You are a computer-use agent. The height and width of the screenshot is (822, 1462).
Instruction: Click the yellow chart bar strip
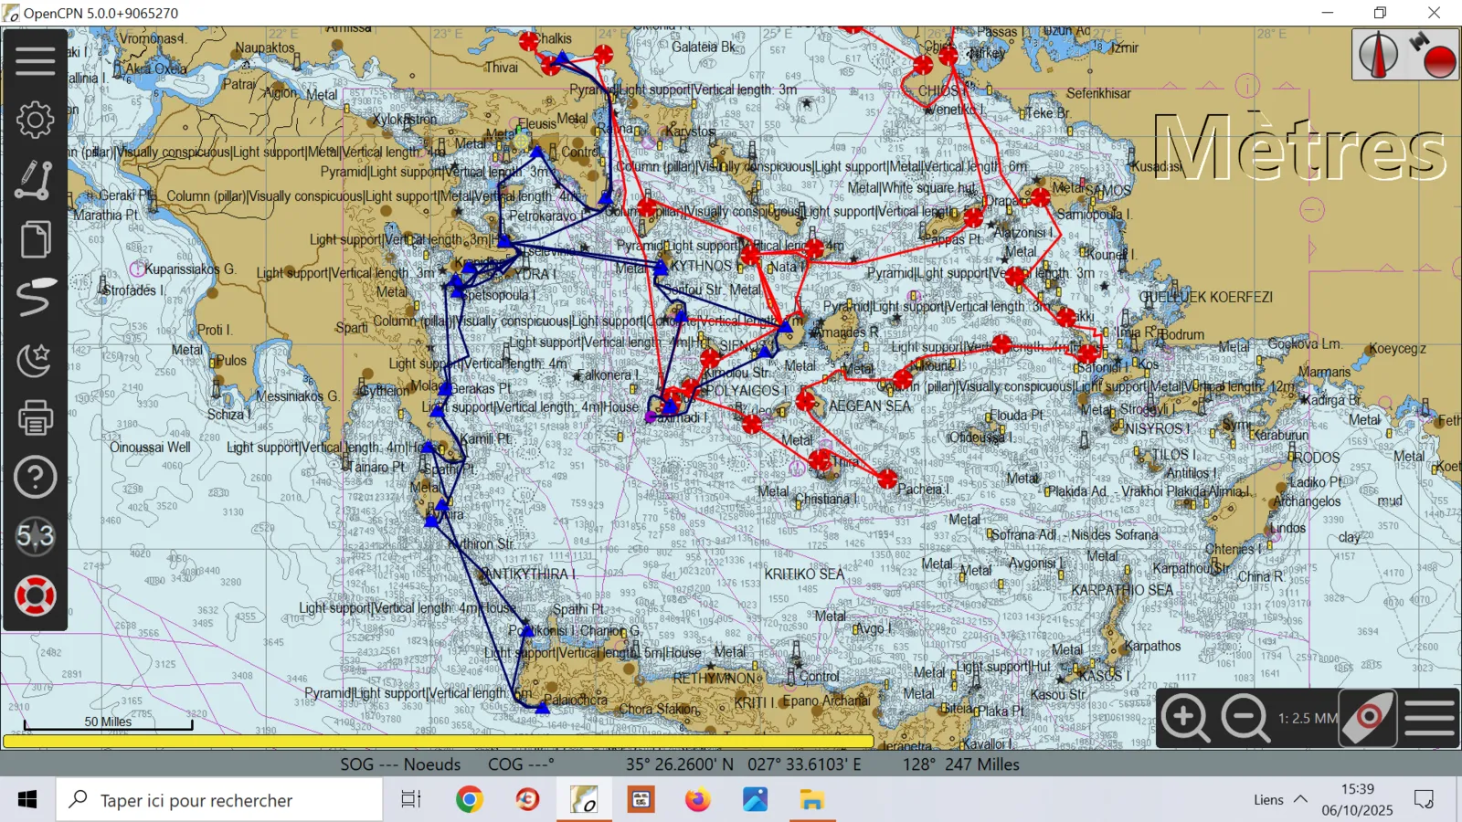[439, 742]
